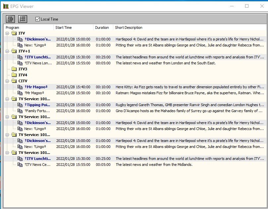Select the ITV News Central program
This screenshot has width=268, height=209.
[x=37, y=165]
